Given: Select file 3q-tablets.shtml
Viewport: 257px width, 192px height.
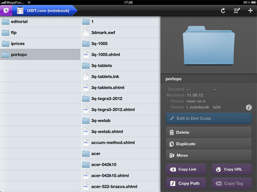Looking at the screenshot, I should pos(120,87).
